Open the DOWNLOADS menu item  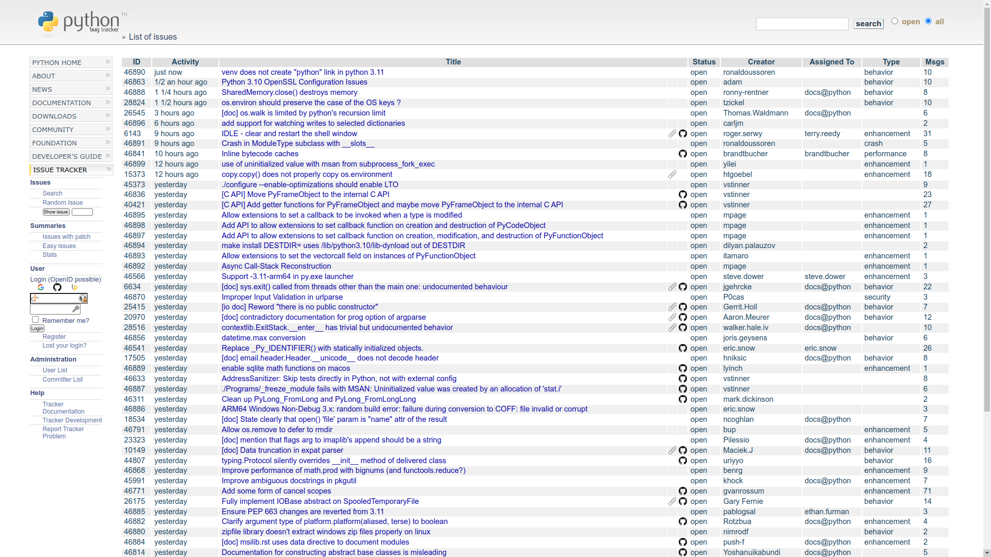(71, 116)
